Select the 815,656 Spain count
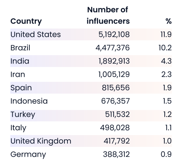The width and height of the screenshot is (196, 164). click(x=116, y=88)
